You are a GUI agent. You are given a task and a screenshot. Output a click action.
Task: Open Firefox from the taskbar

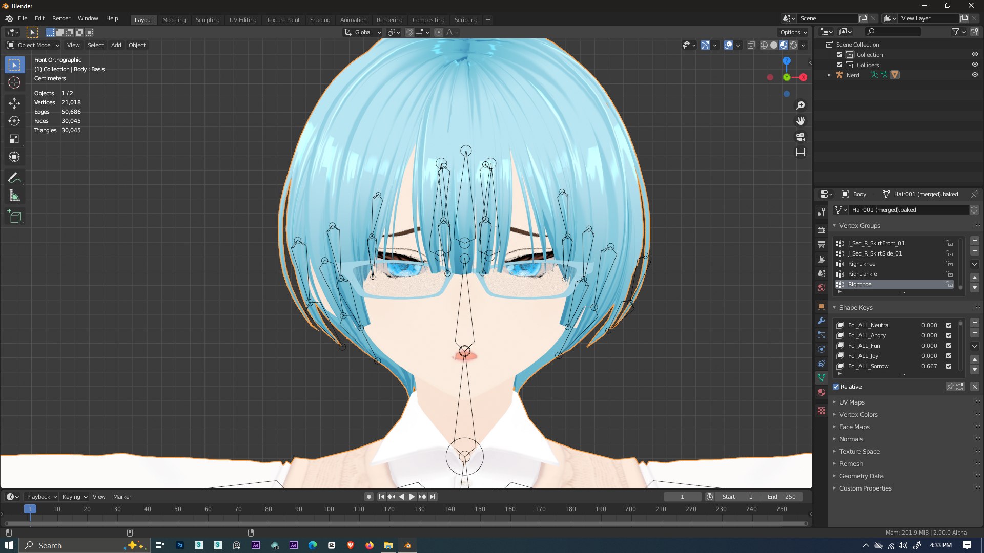point(370,545)
